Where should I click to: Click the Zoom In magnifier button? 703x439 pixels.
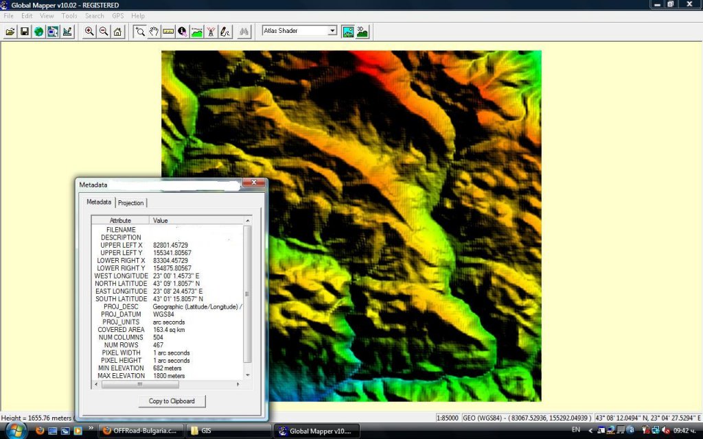point(89,32)
